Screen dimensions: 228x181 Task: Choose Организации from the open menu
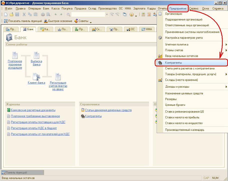173,14
